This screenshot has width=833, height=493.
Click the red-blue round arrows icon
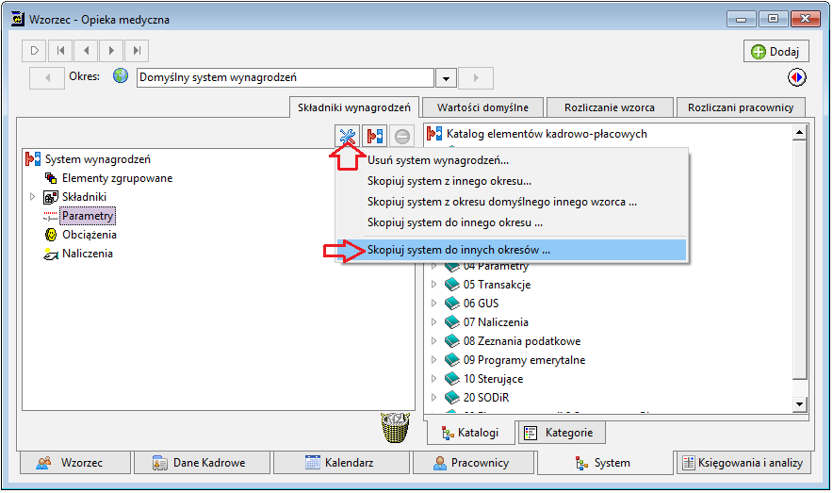click(796, 77)
